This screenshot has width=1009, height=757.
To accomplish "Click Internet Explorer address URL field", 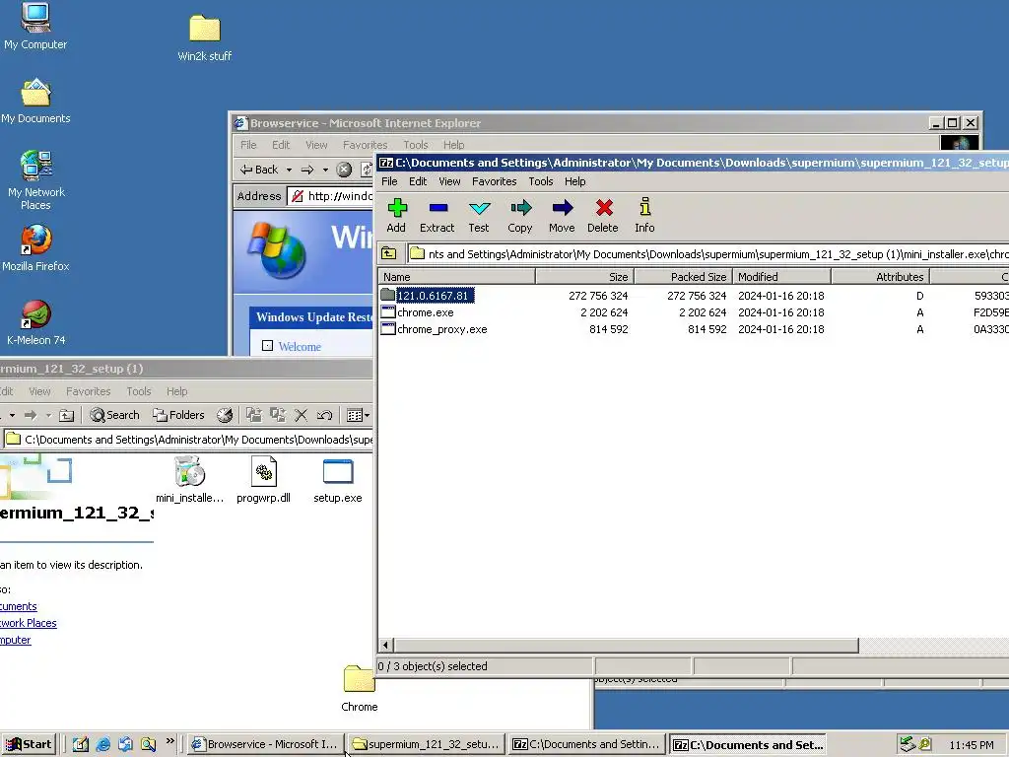I will 331,196.
